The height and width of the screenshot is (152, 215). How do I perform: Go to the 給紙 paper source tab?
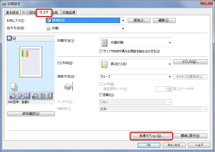[x=56, y=13]
